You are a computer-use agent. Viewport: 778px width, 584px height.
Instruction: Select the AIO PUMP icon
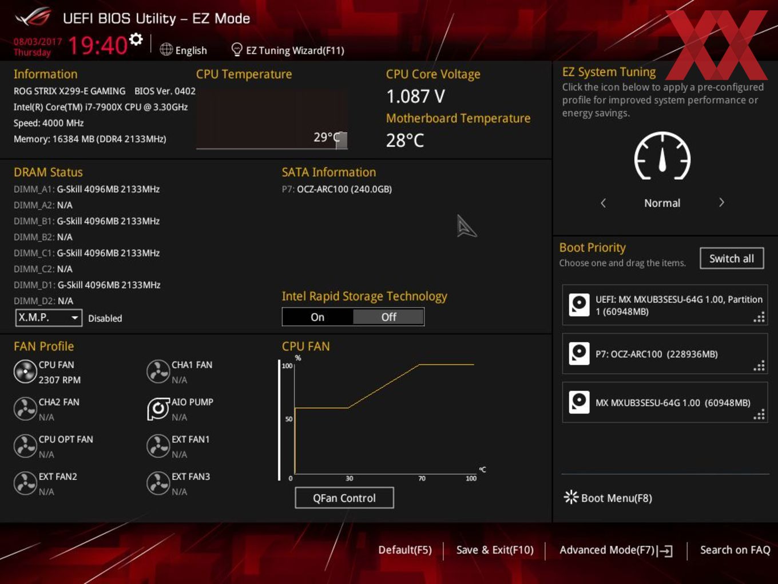click(158, 409)
